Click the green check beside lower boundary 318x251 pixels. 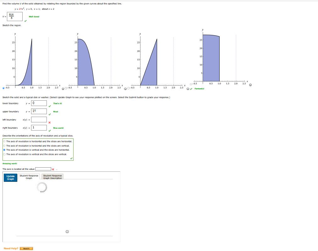(x=50, y=106)
